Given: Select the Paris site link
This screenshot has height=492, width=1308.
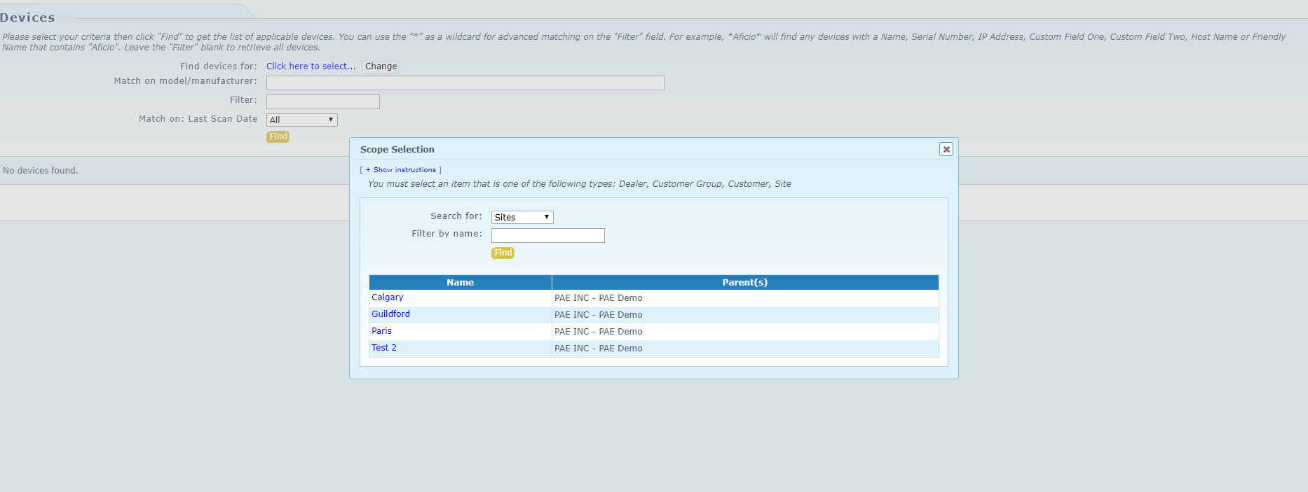Looking at the screenshot, I should pyautogui.click(x=381, y=331).
